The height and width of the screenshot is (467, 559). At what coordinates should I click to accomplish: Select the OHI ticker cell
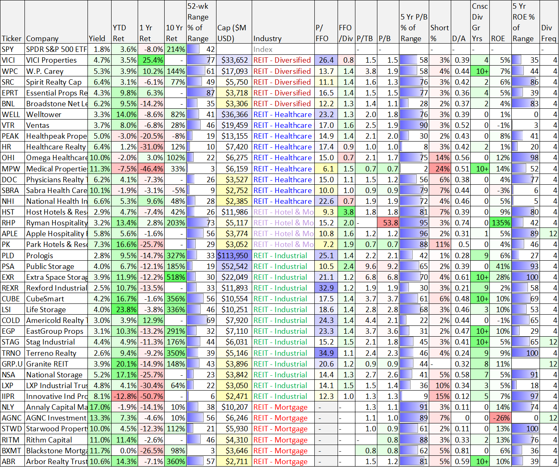pos(12,158)
